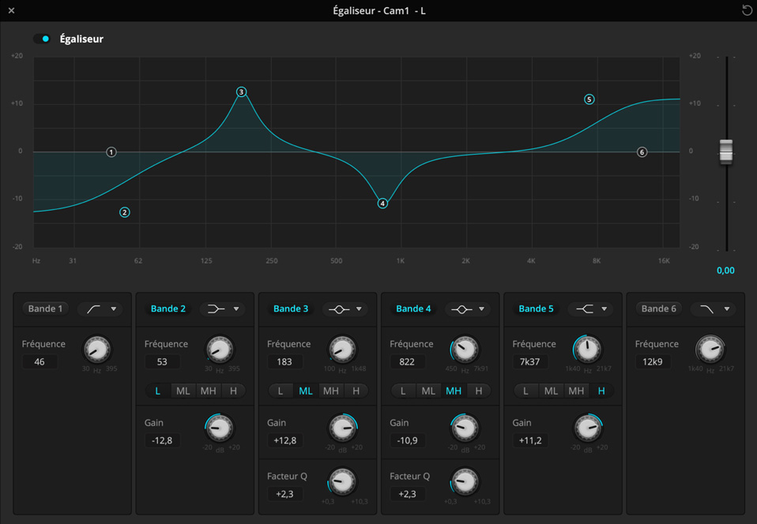The image size is (757, 524).
Task: Select EQ node 4 on the curve
Action: coord(382,204)
